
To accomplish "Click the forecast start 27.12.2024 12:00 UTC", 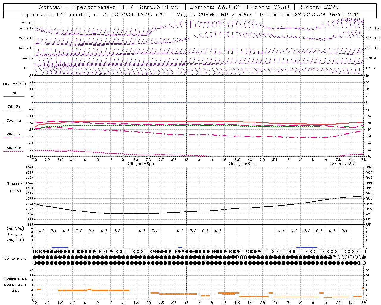I will [135, 15].
